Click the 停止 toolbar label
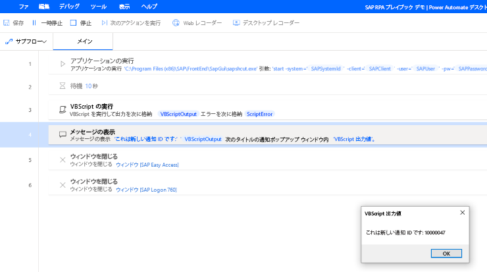 [x=86, y=23]
